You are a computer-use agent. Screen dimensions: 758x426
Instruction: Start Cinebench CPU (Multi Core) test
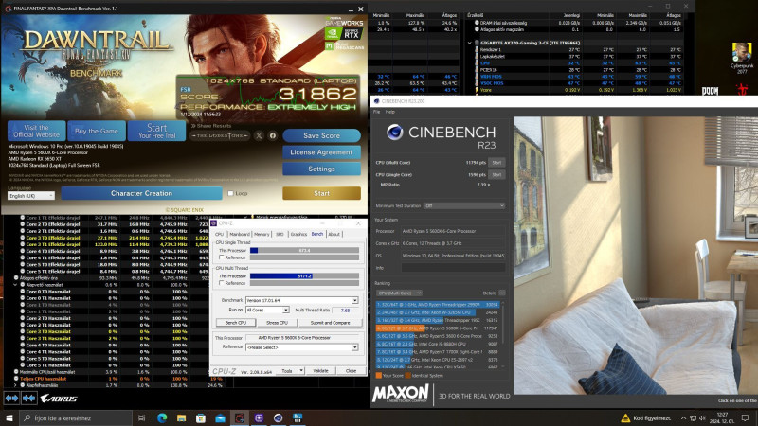pos(496,163)
